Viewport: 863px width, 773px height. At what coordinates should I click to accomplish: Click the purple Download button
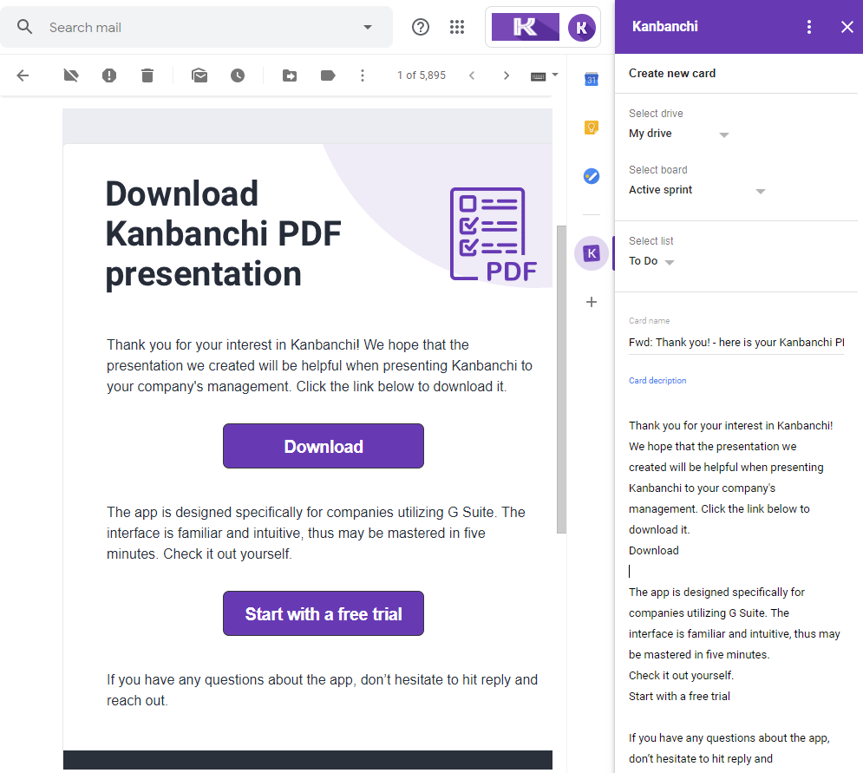coord(324,446)
